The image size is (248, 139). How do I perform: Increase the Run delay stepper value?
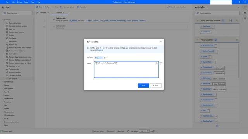click(148, 131)
